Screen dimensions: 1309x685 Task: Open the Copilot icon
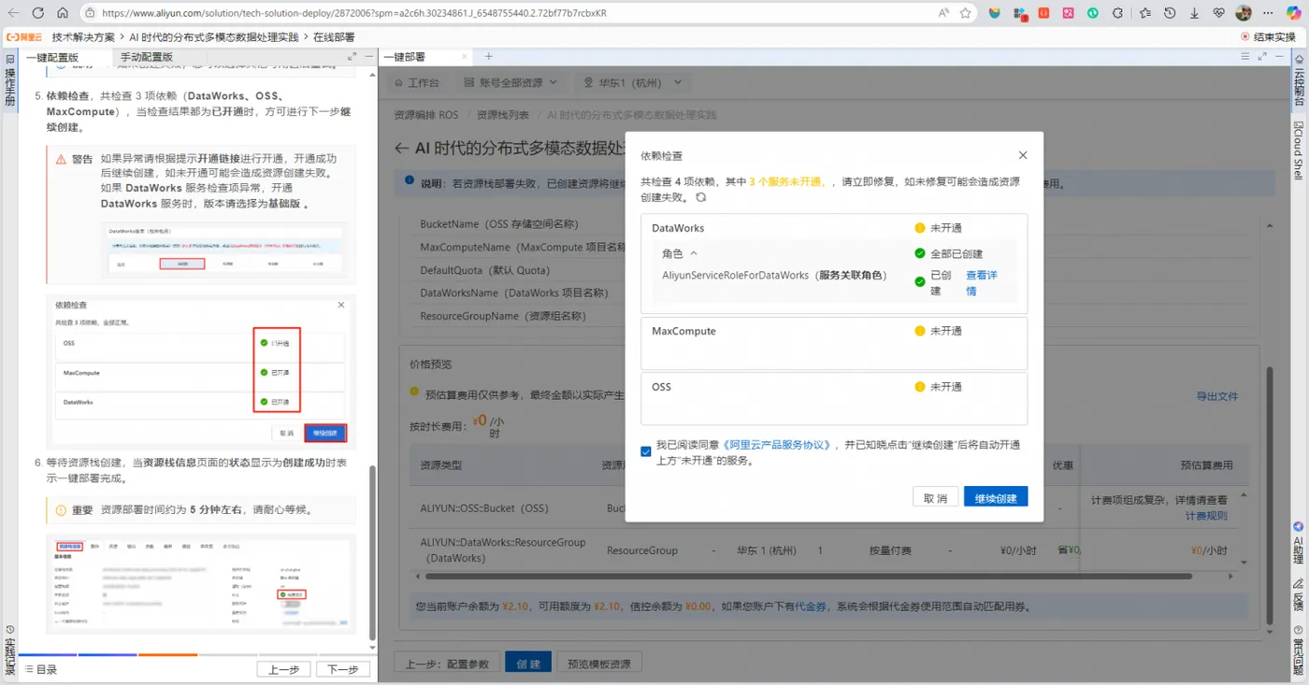pos(1293,13)
